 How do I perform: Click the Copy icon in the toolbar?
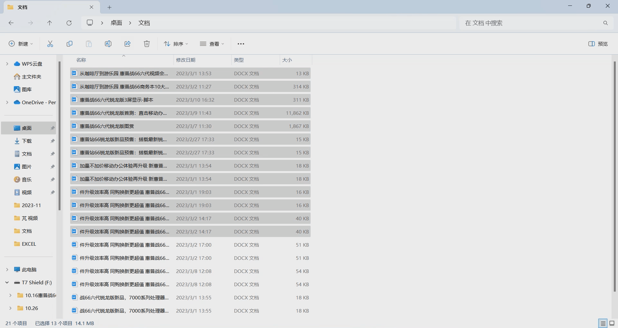tap(70, 44)
